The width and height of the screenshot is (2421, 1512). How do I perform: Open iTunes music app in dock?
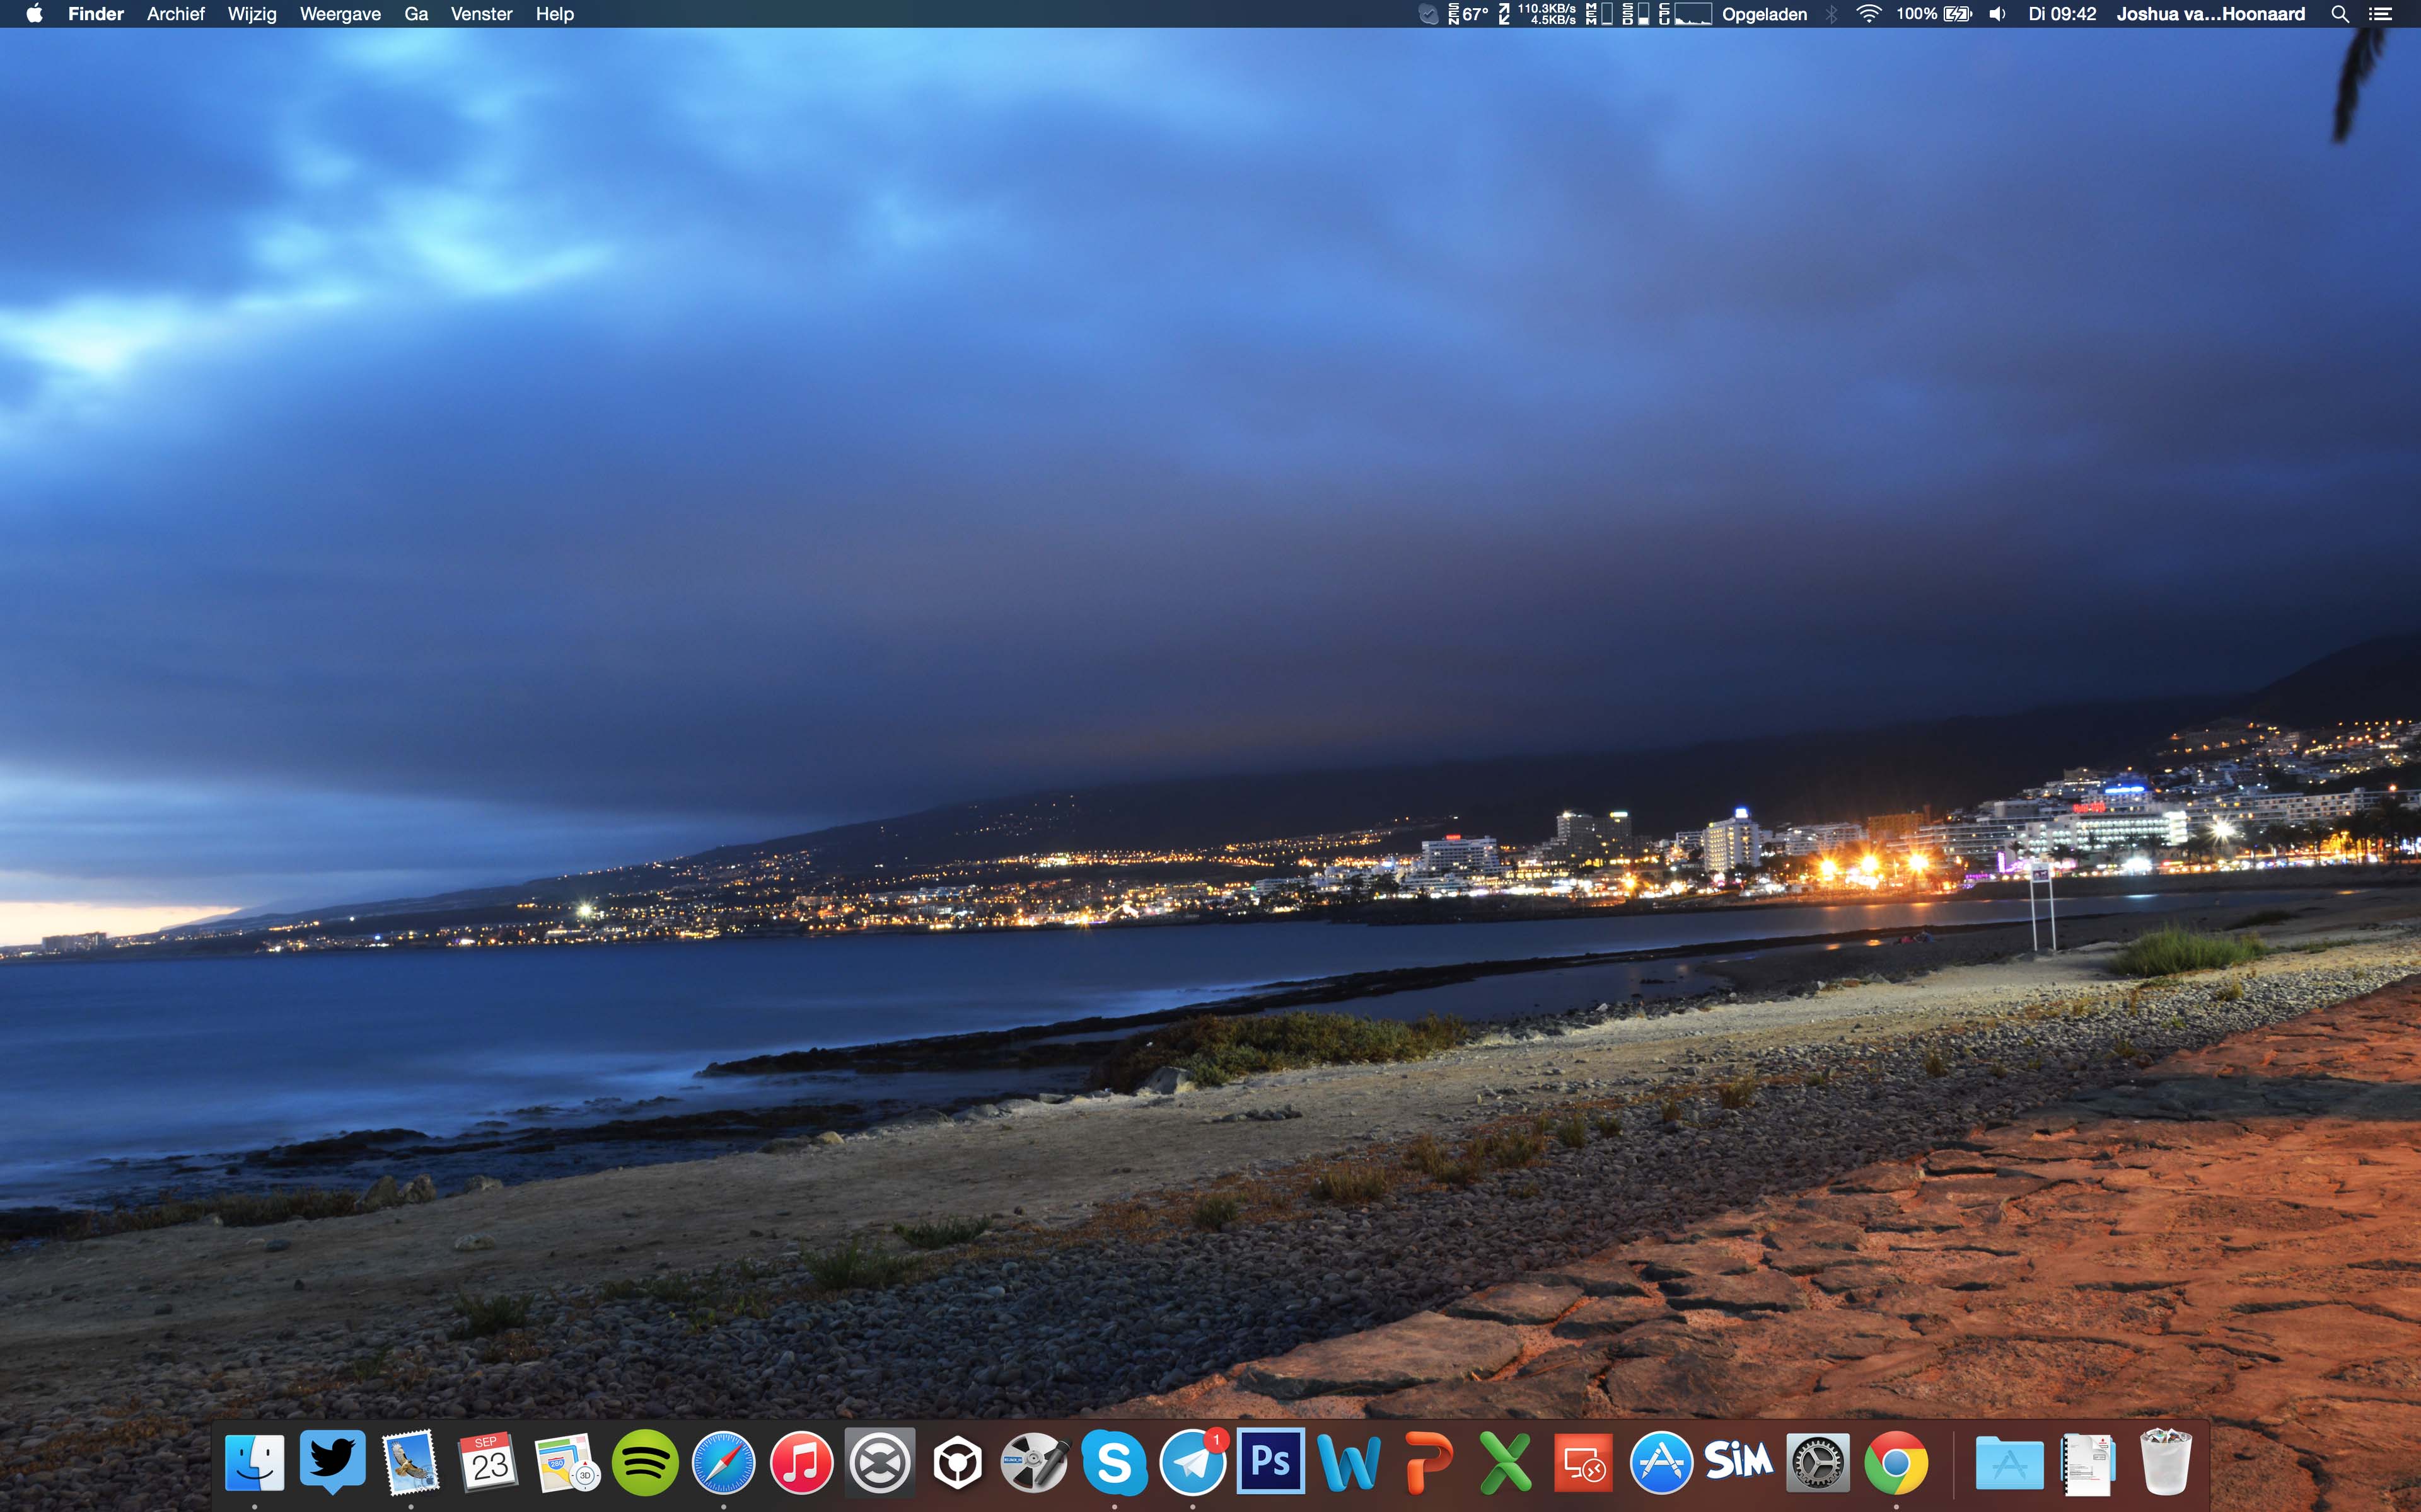801,1463
